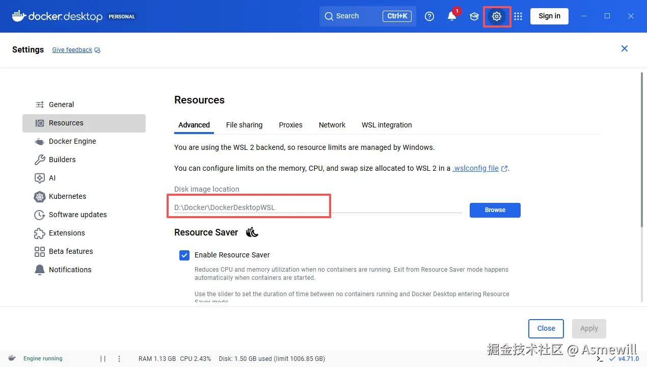Image resolution: width=647 pixels, height=367 pixels.
Task: Open the settings gear icon
Action: click(497, 16)
